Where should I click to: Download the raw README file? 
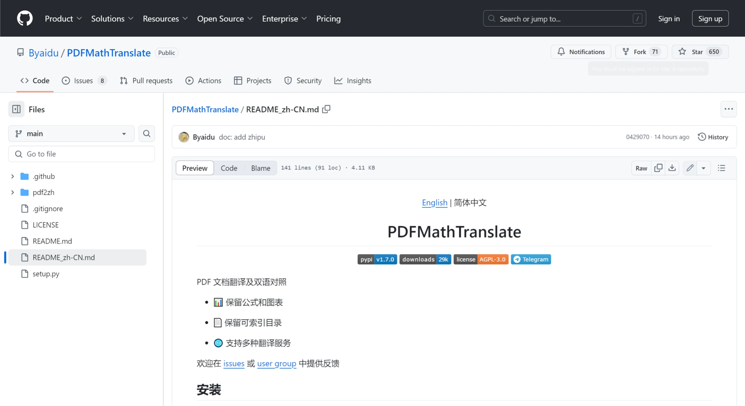point(672,168)
